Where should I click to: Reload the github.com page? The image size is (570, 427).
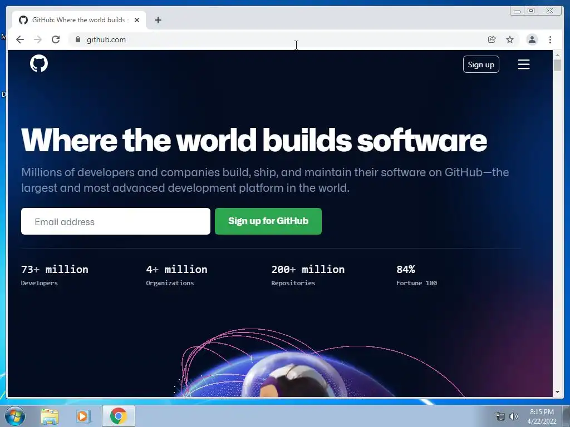coord(56,39)
